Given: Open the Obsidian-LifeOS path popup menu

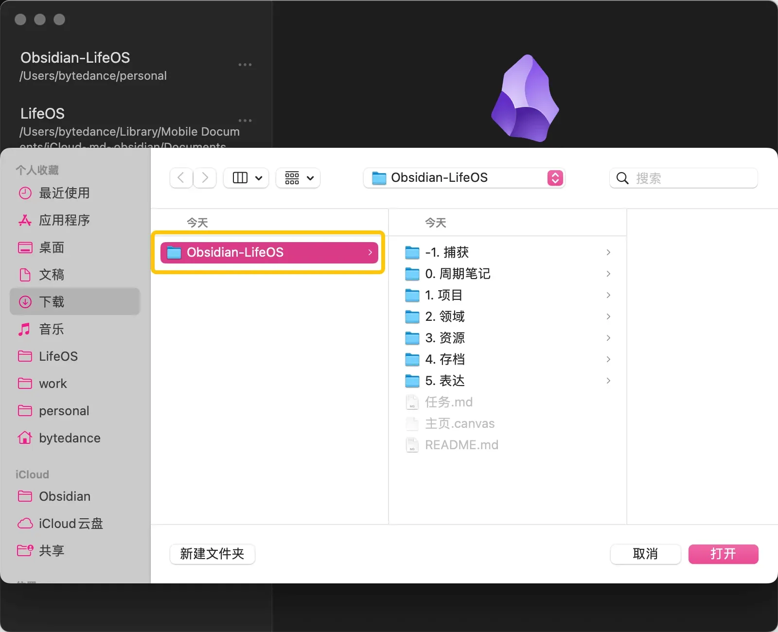Looking at the screenshot, I should tap(464, 178).
